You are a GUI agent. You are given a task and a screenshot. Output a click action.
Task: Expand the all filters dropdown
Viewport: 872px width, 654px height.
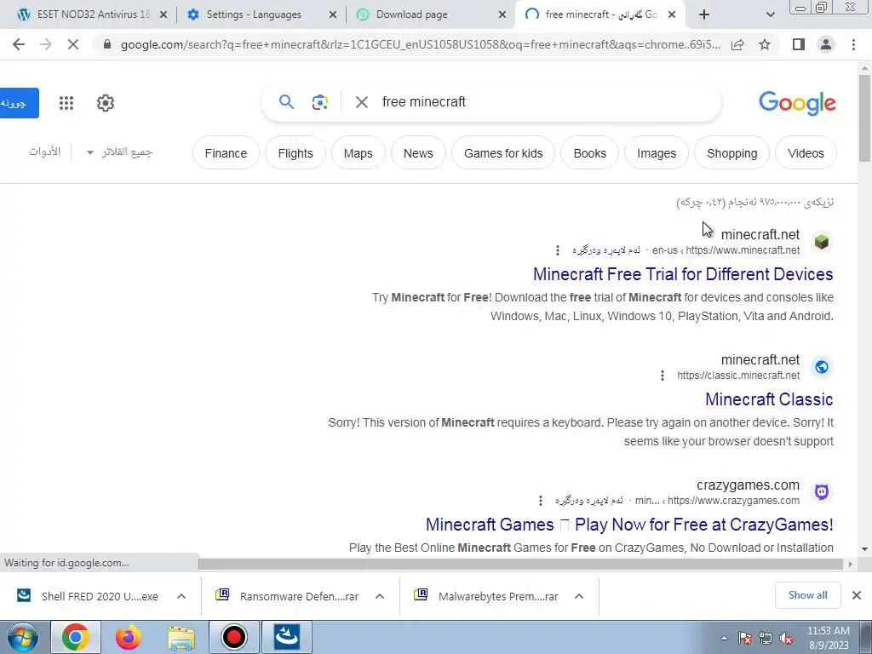119,152
